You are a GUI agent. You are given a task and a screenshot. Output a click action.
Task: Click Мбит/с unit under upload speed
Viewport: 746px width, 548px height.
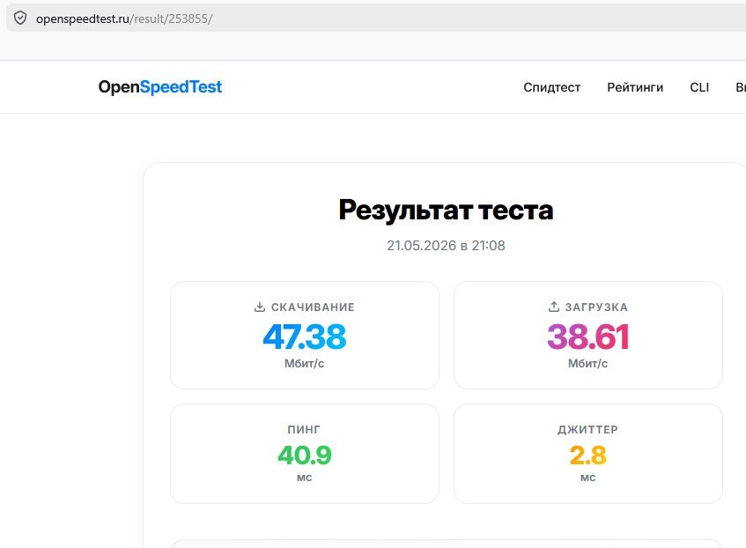587,363
